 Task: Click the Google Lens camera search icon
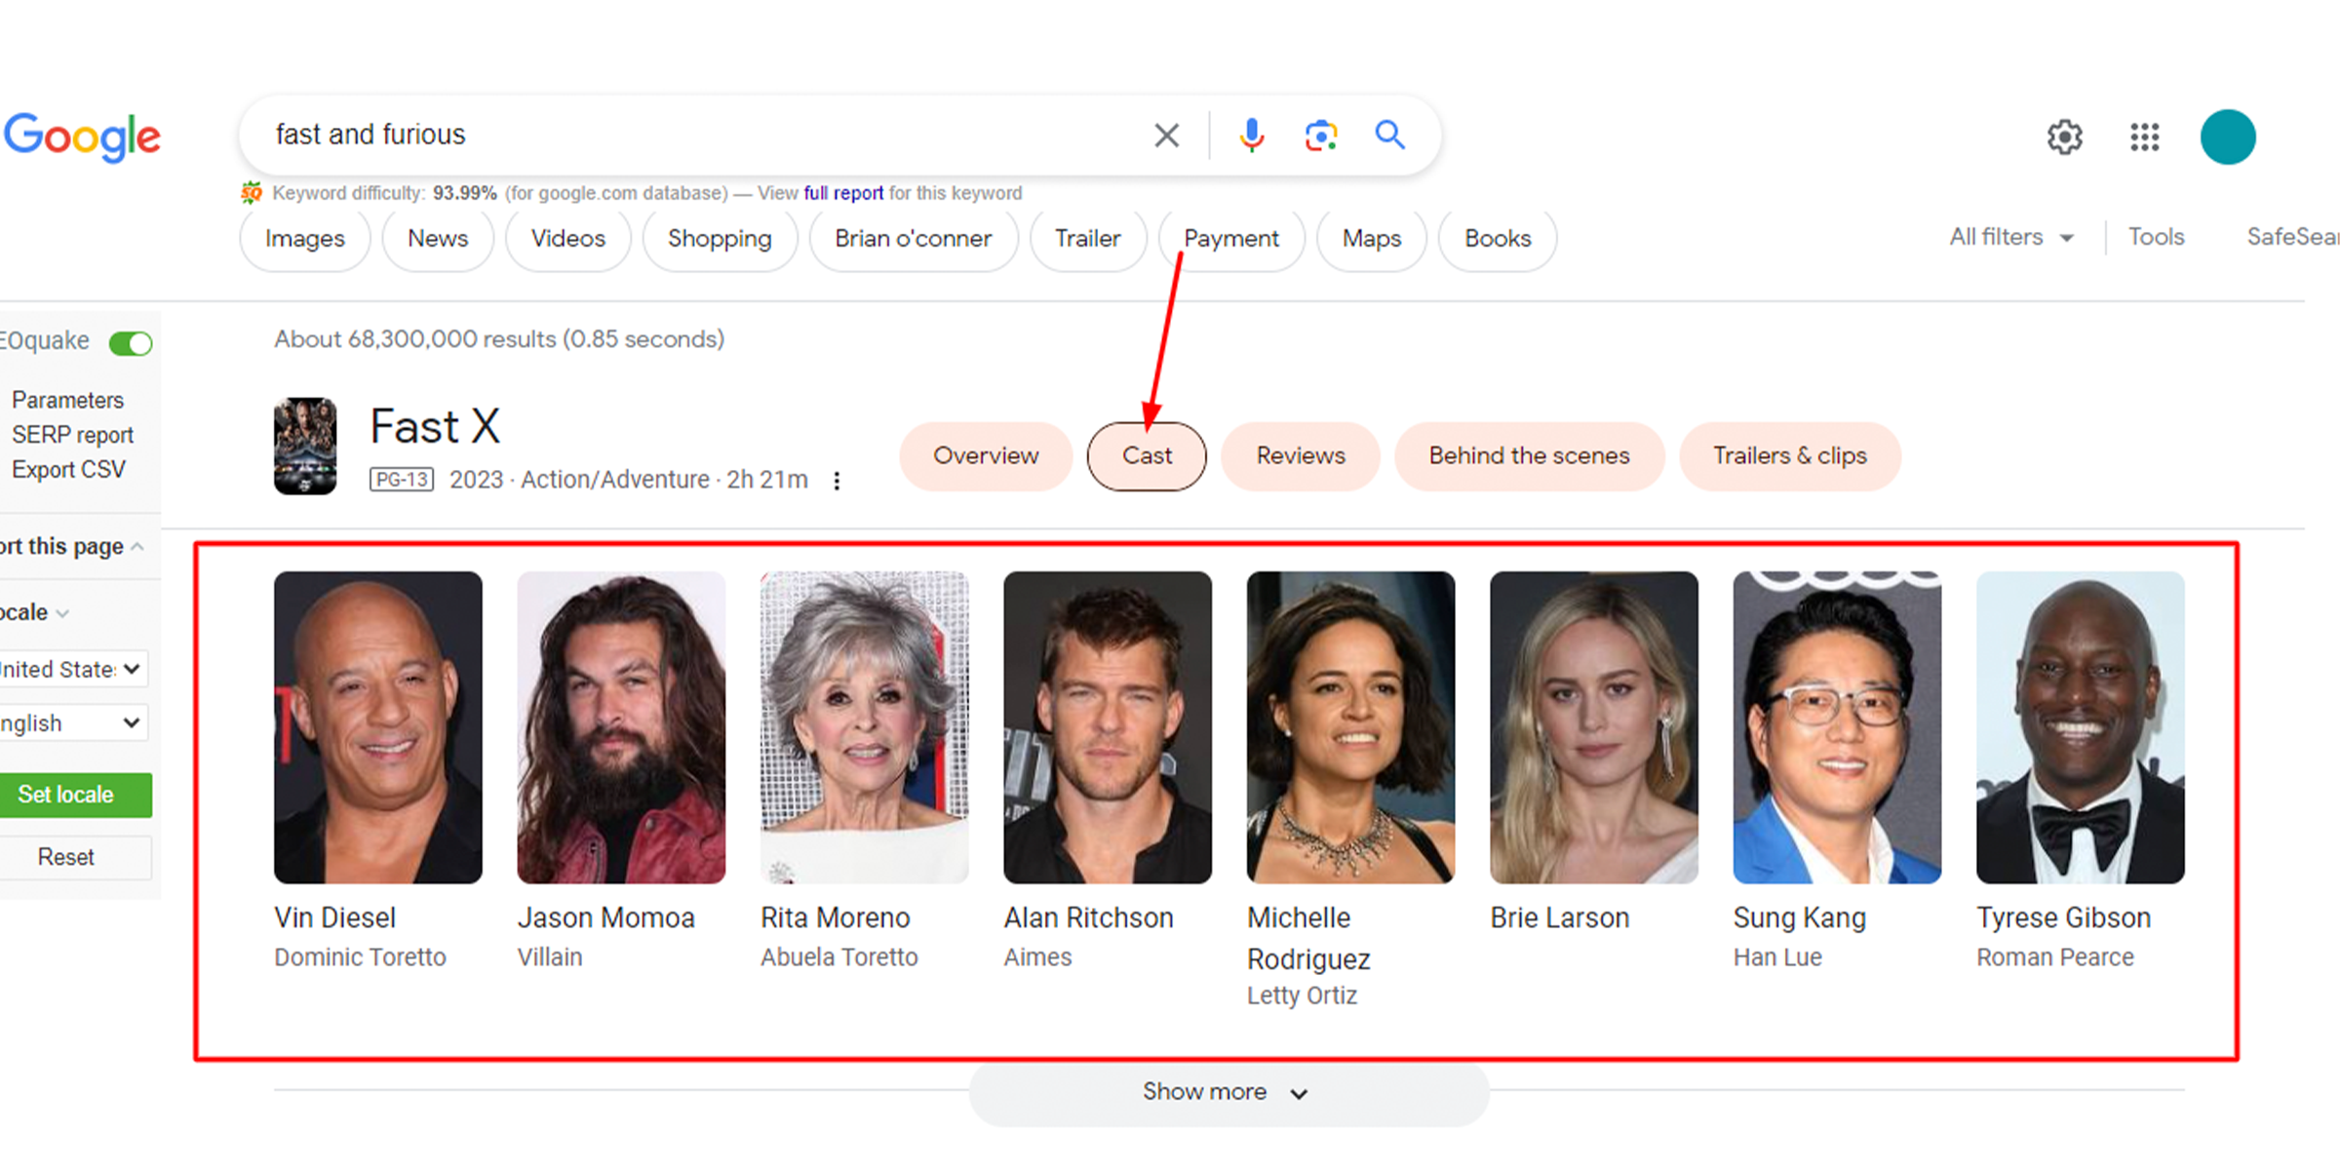coord(1318,135)
